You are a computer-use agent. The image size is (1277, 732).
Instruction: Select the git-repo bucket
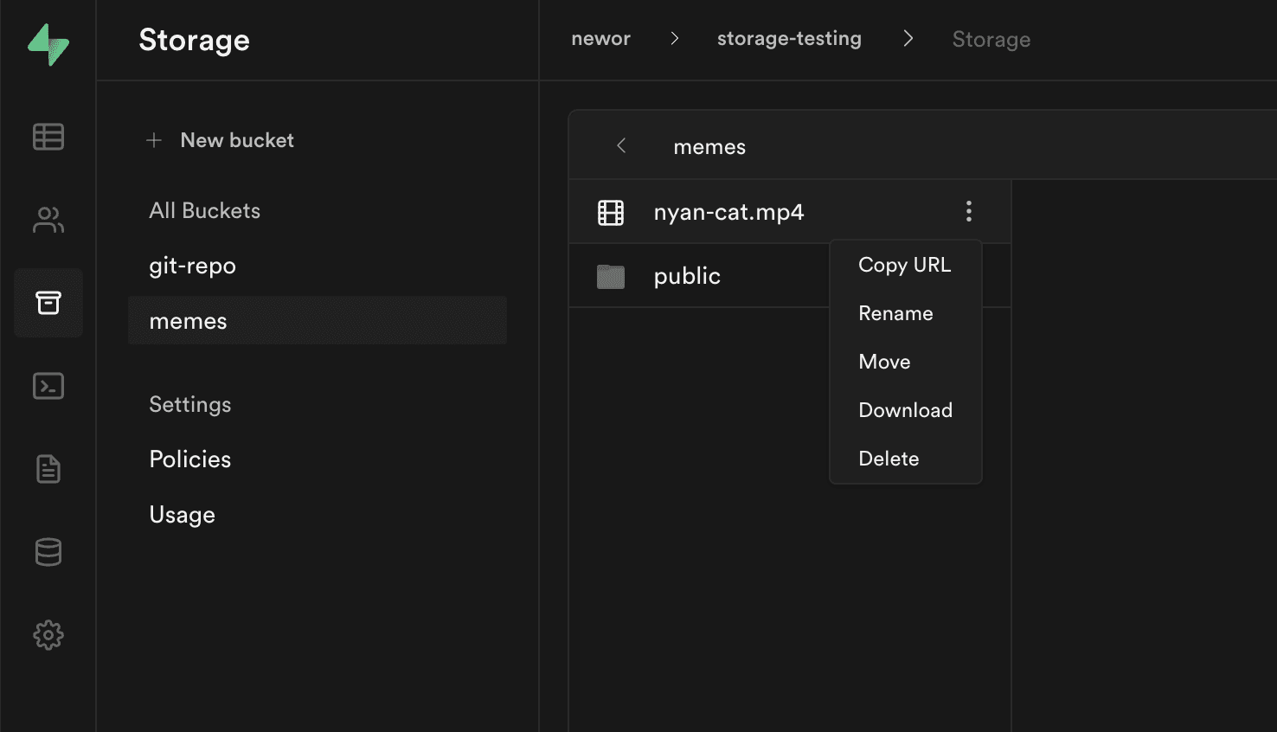[192, 266]
